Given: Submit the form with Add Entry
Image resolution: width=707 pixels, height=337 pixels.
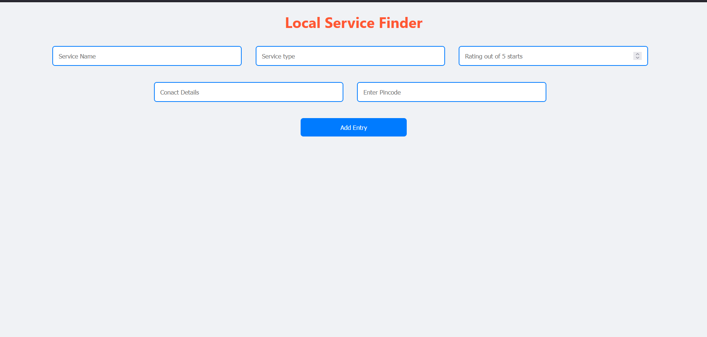Looking at the screenshot, I should tap(353, 127).
